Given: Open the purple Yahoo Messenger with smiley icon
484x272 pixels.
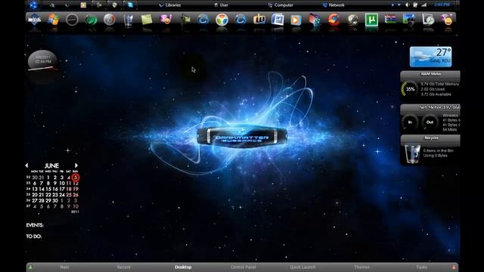Looking at the screenshot, I should coord(166,20).
